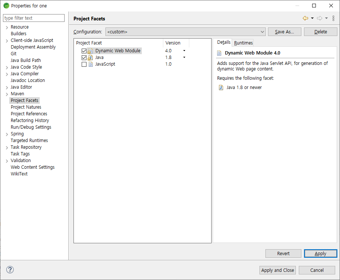Select Git in the tree
Viewport: 340px width, 280px height.
pos(13,54)
